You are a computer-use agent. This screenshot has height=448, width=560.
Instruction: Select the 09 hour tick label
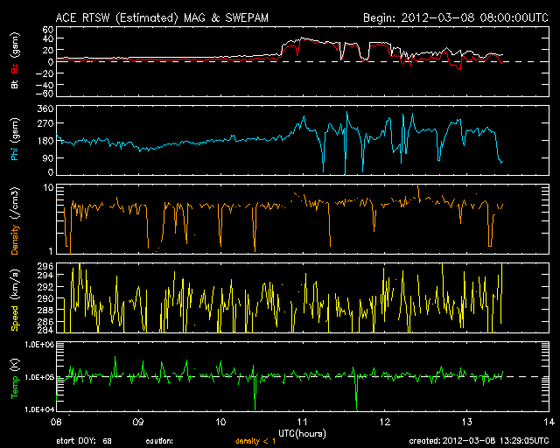(138, 422)
